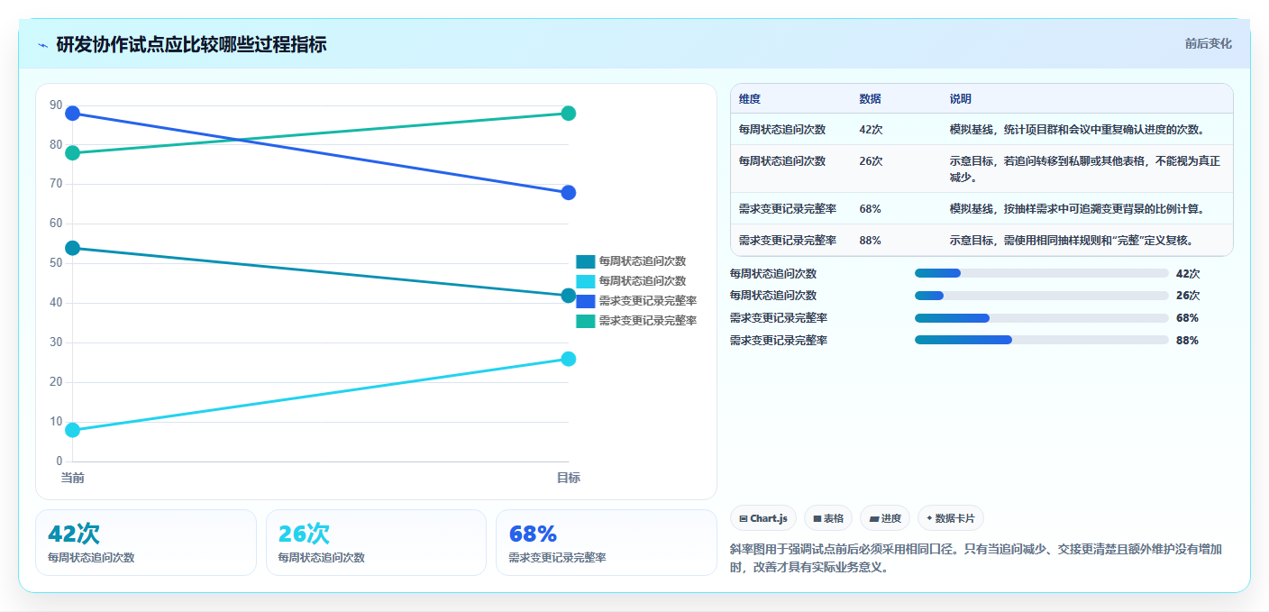Click the footer note starting 斜率图用于强调
1269x612 pixels.
coord(975,559)
